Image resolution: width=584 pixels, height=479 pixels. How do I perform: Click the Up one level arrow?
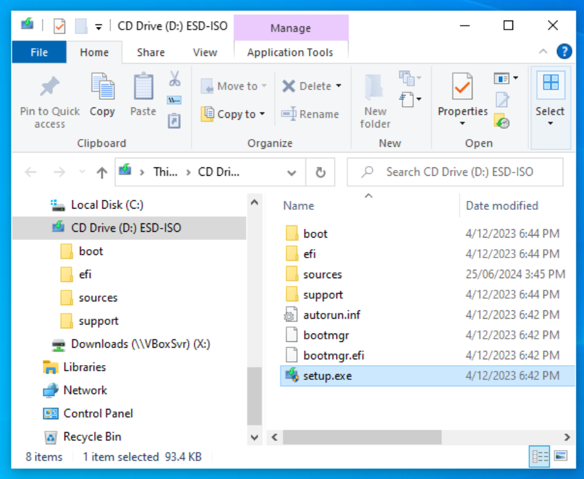[102, 172]
